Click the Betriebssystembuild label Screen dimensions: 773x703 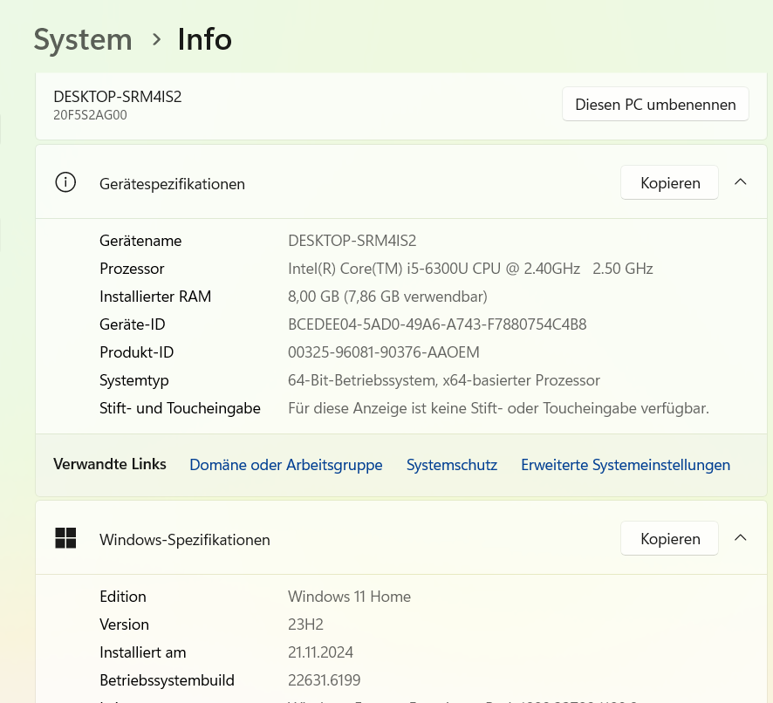click(x=167, y=680)
